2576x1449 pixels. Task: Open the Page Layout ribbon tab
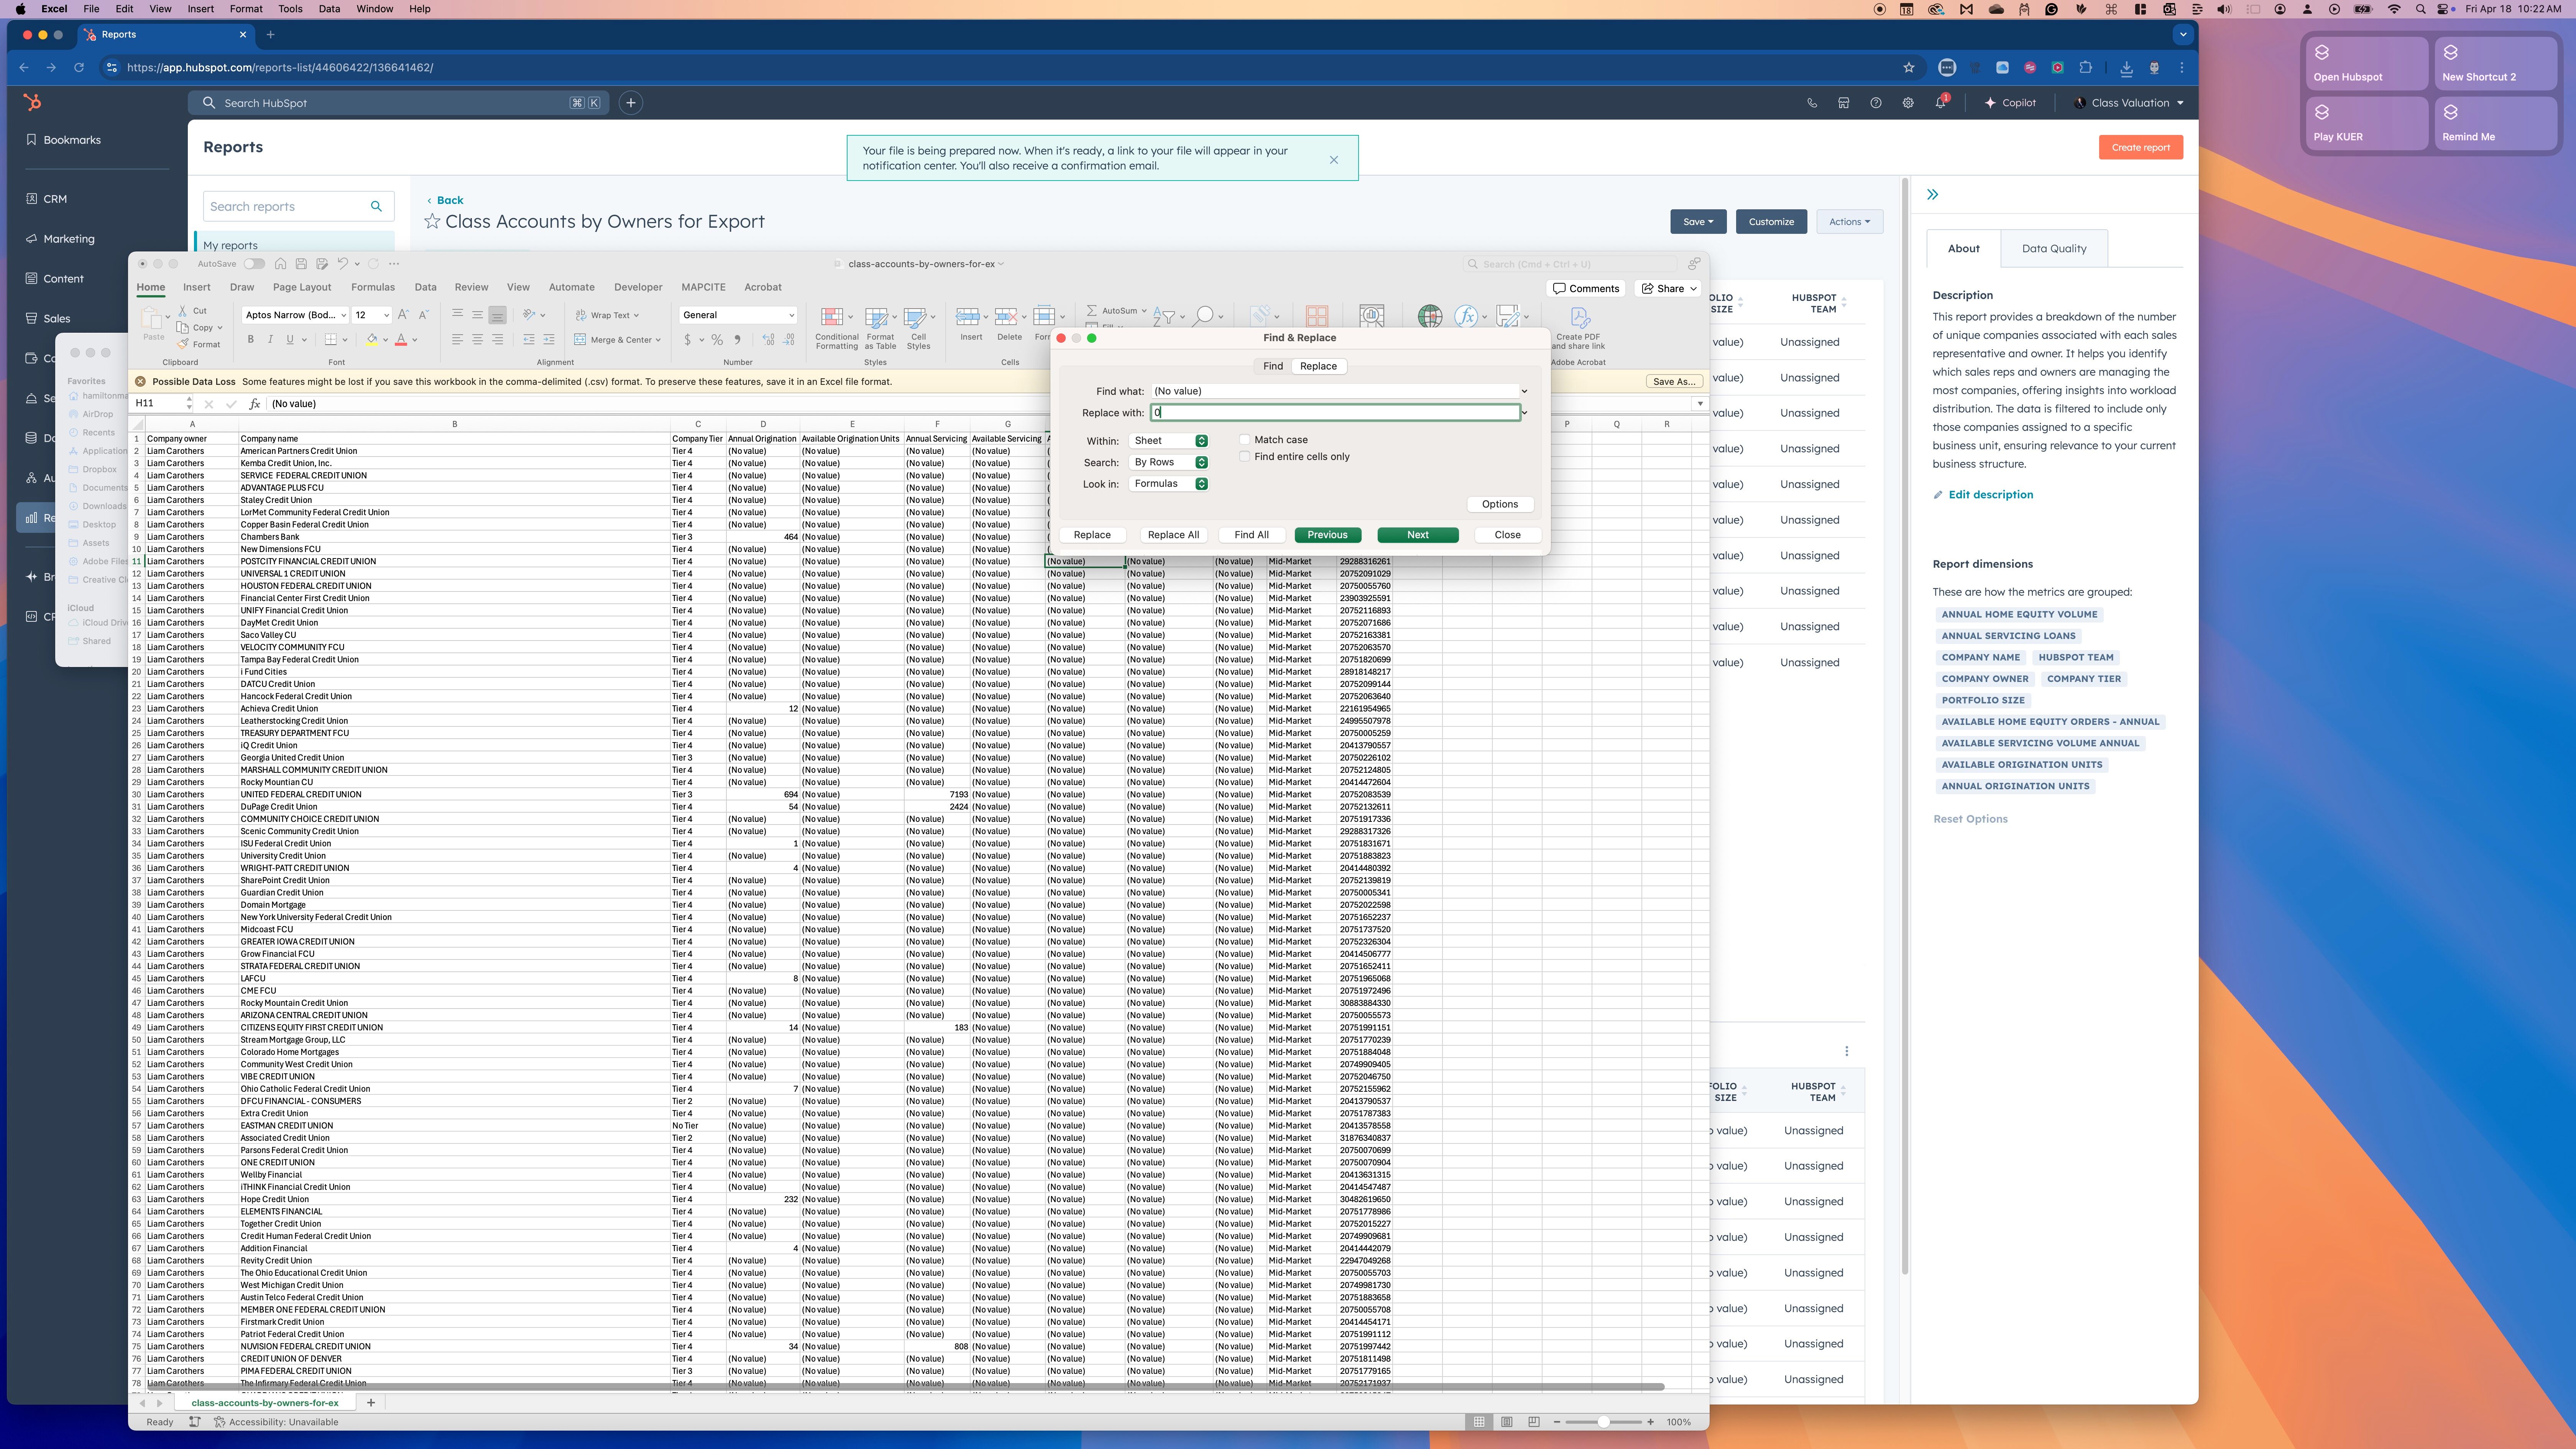point(301,287)
